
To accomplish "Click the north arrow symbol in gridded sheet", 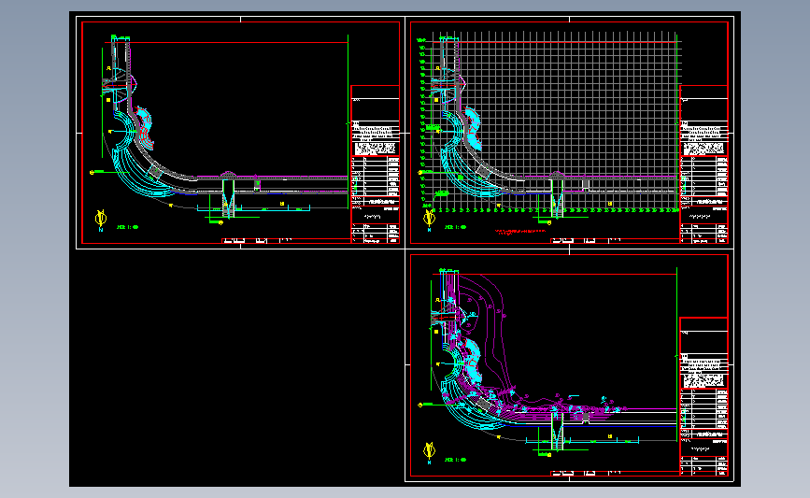I will click(429, 221).
